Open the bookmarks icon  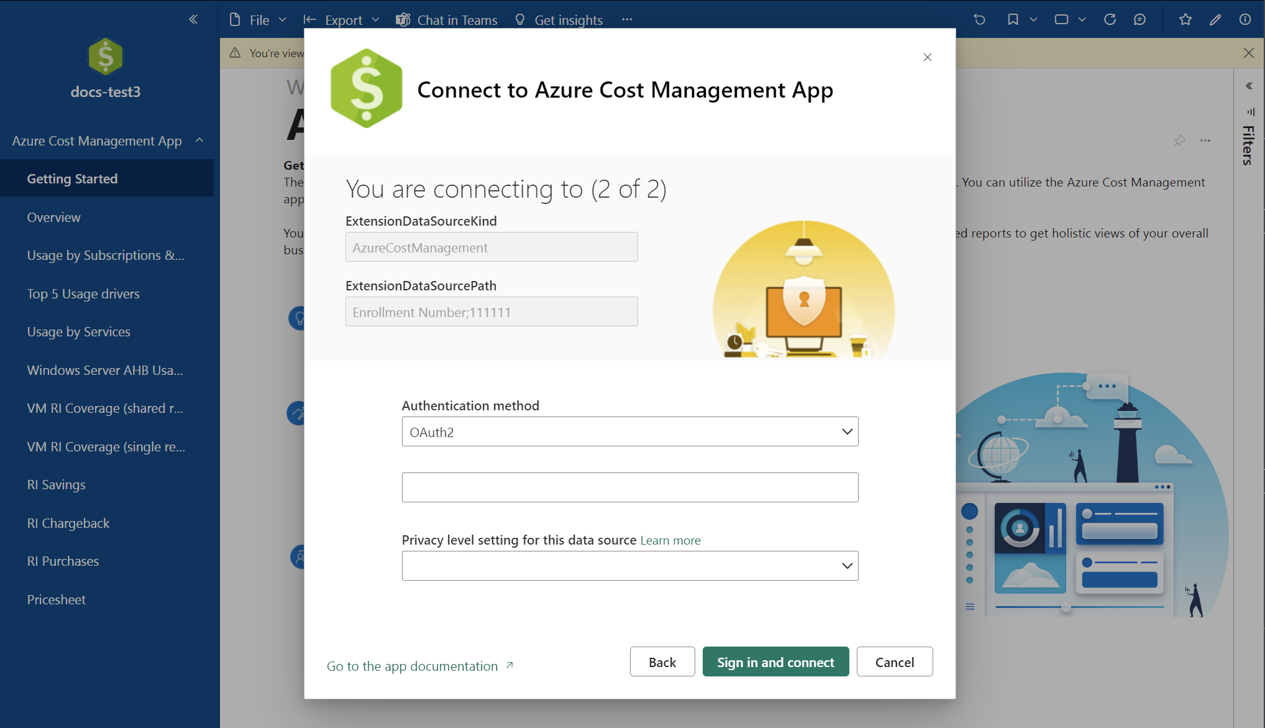click(1013, 20)
